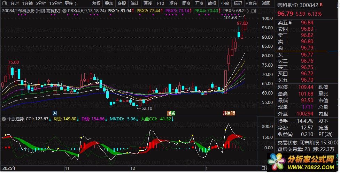Select 卖四 ask price 96.83

click(x=307, y=29)
